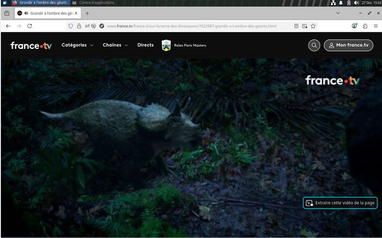Open Firefox extensions puzzle icon
382x238 pixels.
tap(365, 26)
